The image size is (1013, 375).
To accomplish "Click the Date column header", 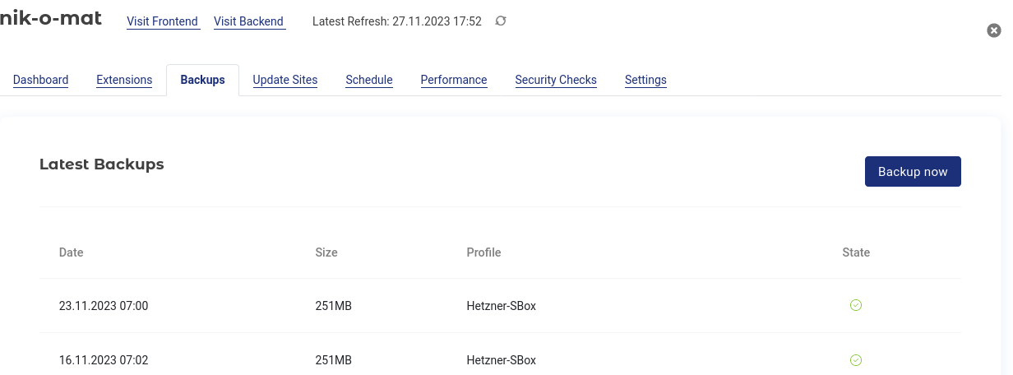I will click(72, 252).
